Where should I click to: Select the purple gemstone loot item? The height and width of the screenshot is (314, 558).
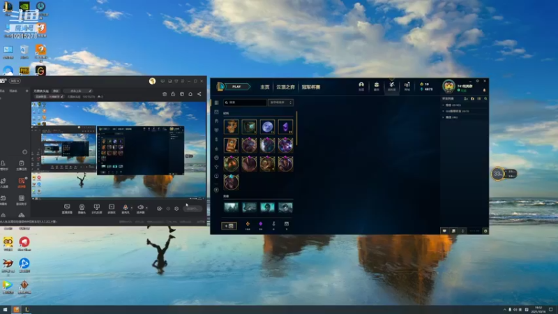pyautogui.click(x=285, y=127)
